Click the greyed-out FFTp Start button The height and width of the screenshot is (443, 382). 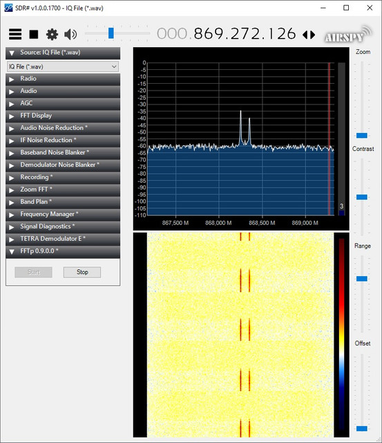[33, 272]
